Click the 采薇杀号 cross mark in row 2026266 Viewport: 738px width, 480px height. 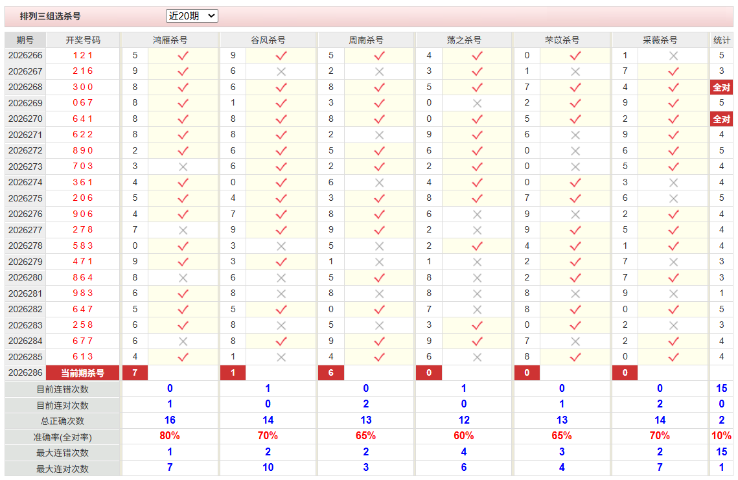(x=673, y=56)
